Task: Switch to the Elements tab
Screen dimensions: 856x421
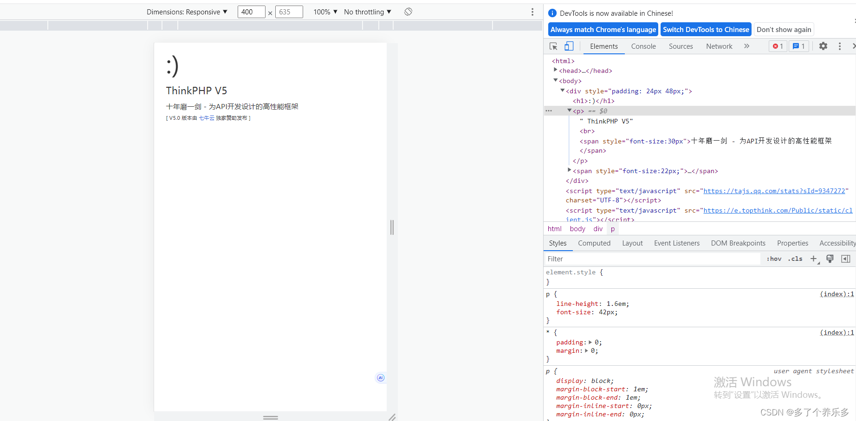Action: point(604,46)
